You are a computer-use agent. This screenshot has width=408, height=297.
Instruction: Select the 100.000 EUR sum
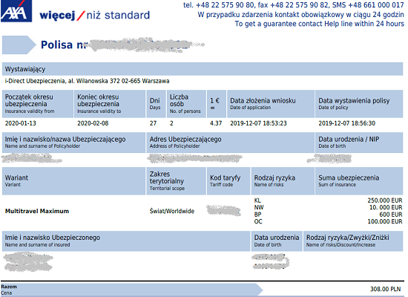tap(385, 221)
